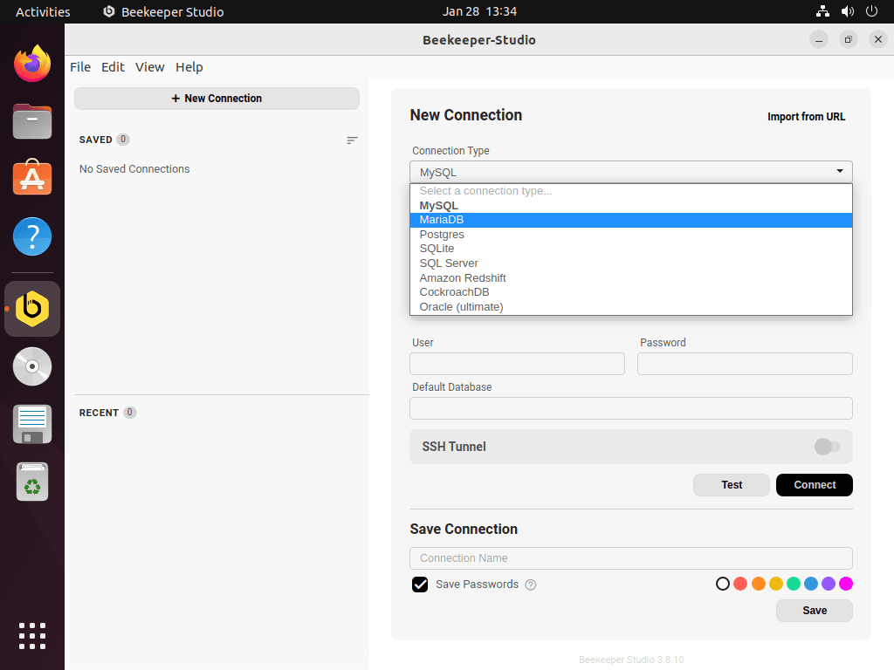The image size is (894, 670).
Task: Open the Help menu
Action: [x=189, y=67]
